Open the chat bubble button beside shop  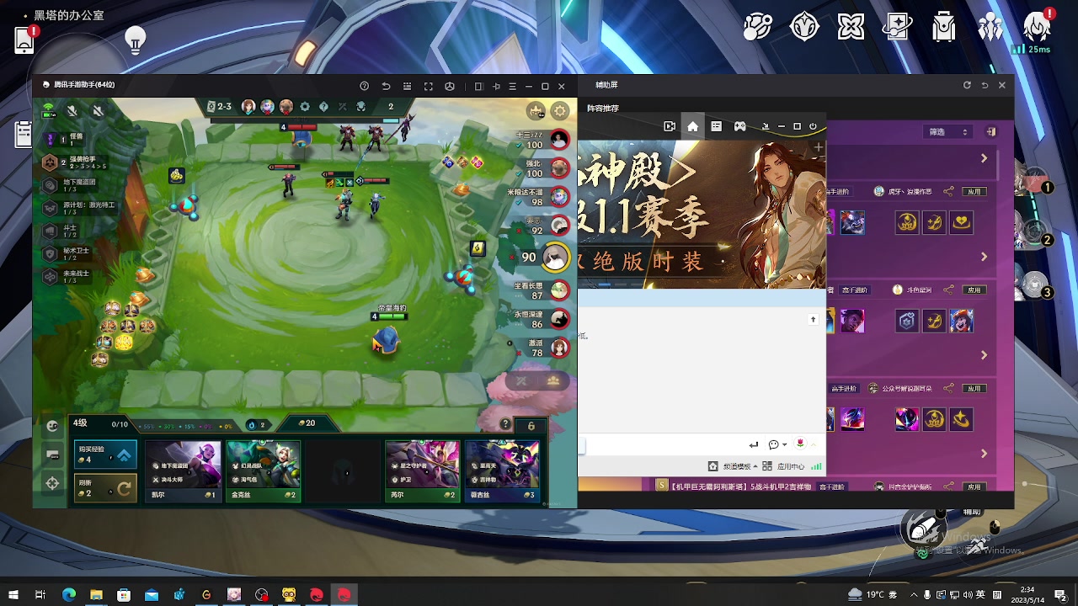[52, 454]
